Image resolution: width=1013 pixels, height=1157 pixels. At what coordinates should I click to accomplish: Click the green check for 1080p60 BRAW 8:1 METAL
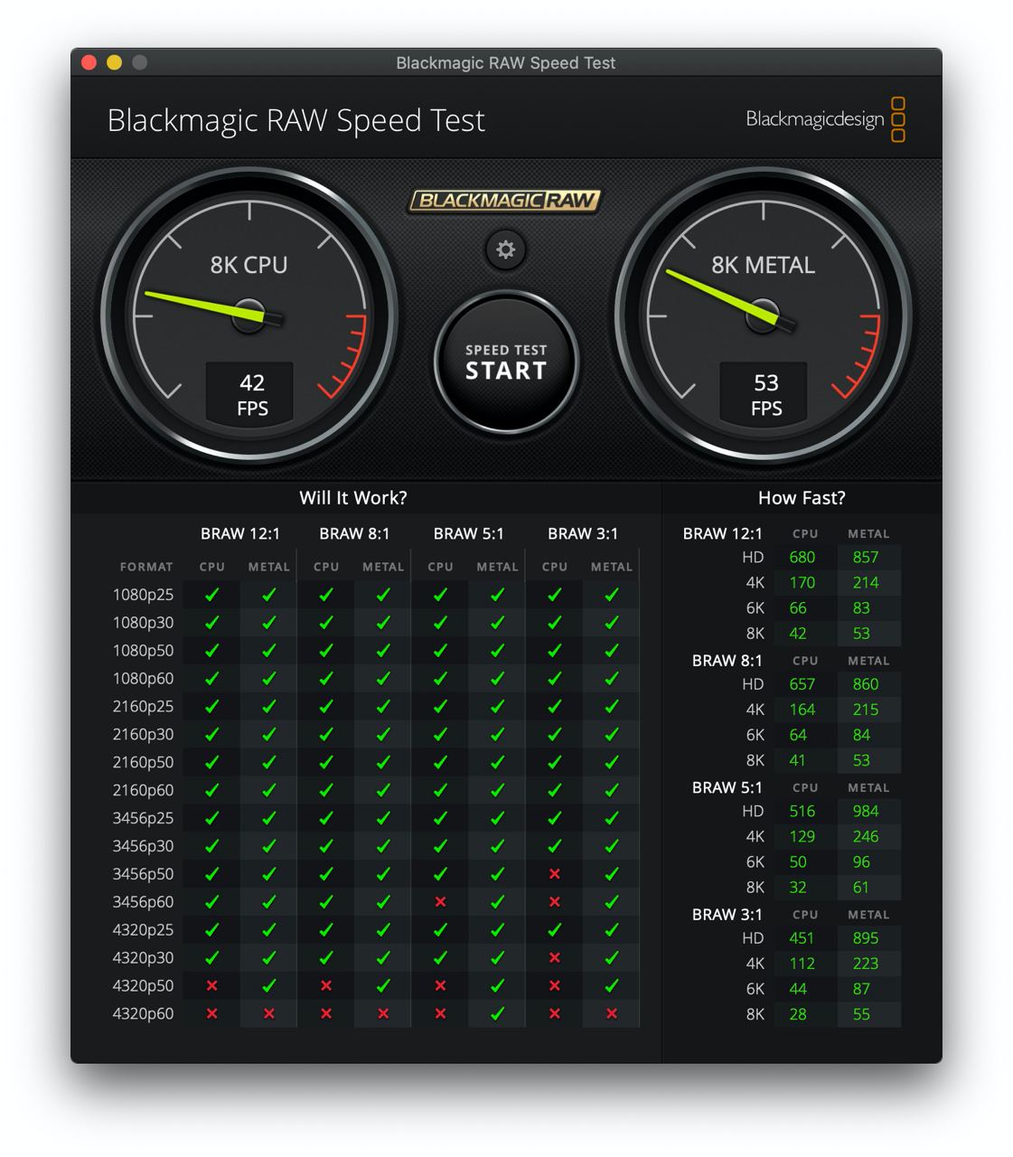click(x=383, y=678)
